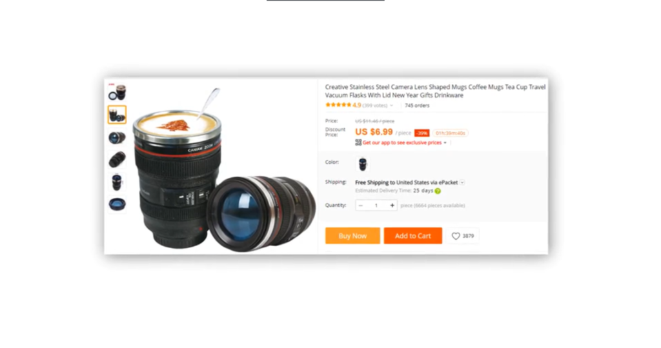Screen dimensions: 661x348
Task: Click the green delivery time help icon
Action: pos(438,191)
